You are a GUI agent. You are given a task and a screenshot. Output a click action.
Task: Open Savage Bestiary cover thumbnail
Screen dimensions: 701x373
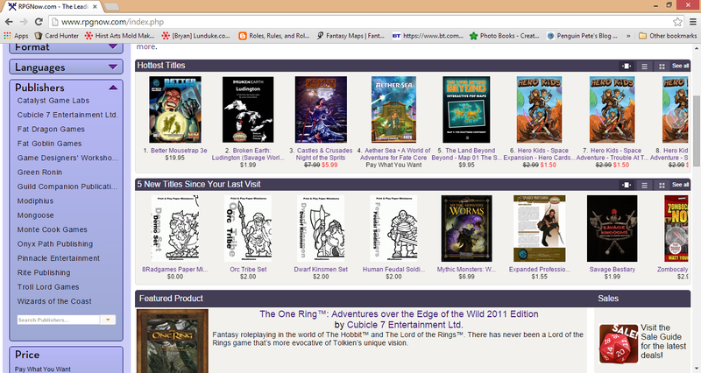coord(612,229)
